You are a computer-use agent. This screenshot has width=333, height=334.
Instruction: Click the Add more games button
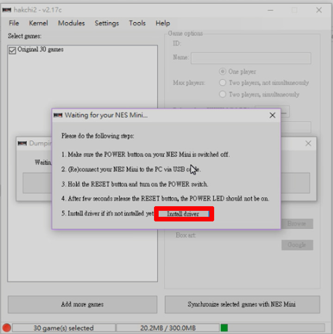pos(82,304)
